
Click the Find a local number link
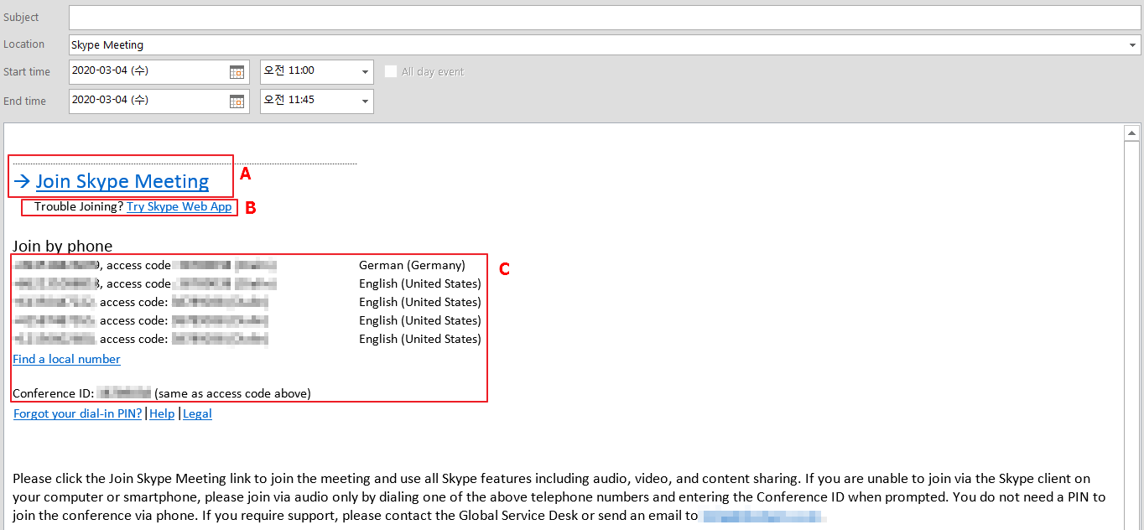66,359
